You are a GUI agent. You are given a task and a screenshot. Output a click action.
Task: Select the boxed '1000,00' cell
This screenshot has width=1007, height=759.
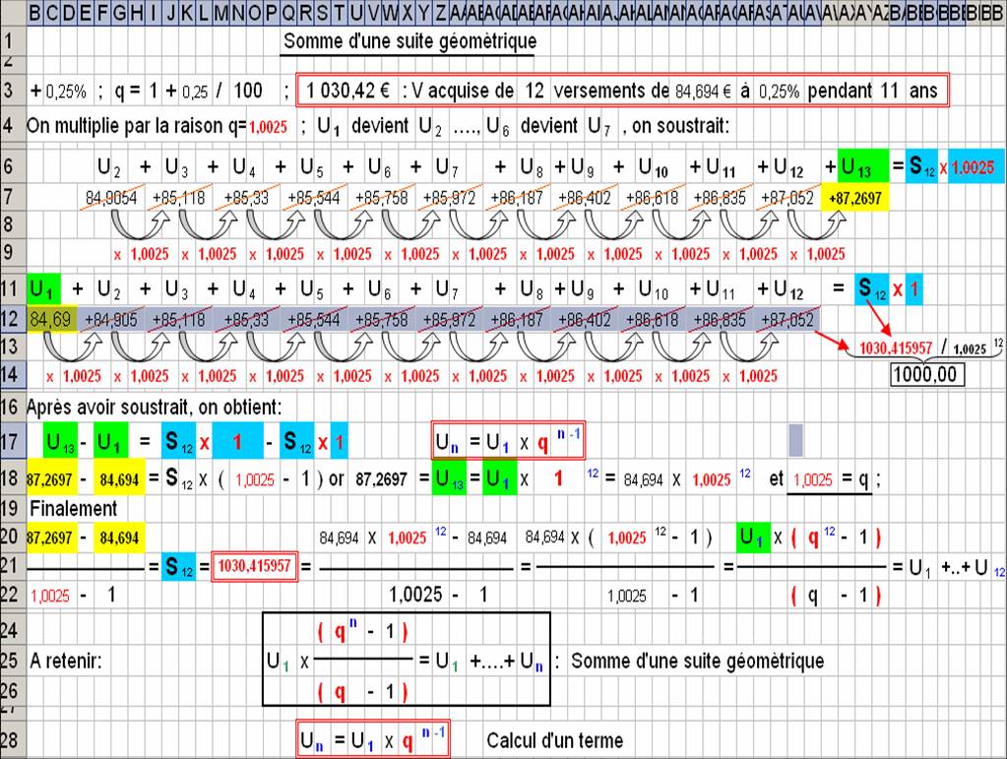pyautogui.click(x=926, y=374)
